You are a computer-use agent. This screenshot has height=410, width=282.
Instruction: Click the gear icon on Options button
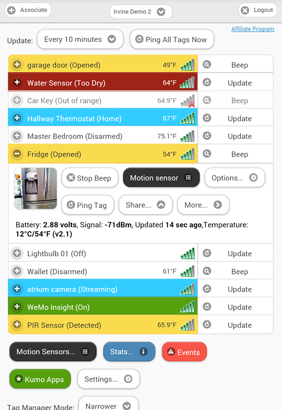pos(253,177)
